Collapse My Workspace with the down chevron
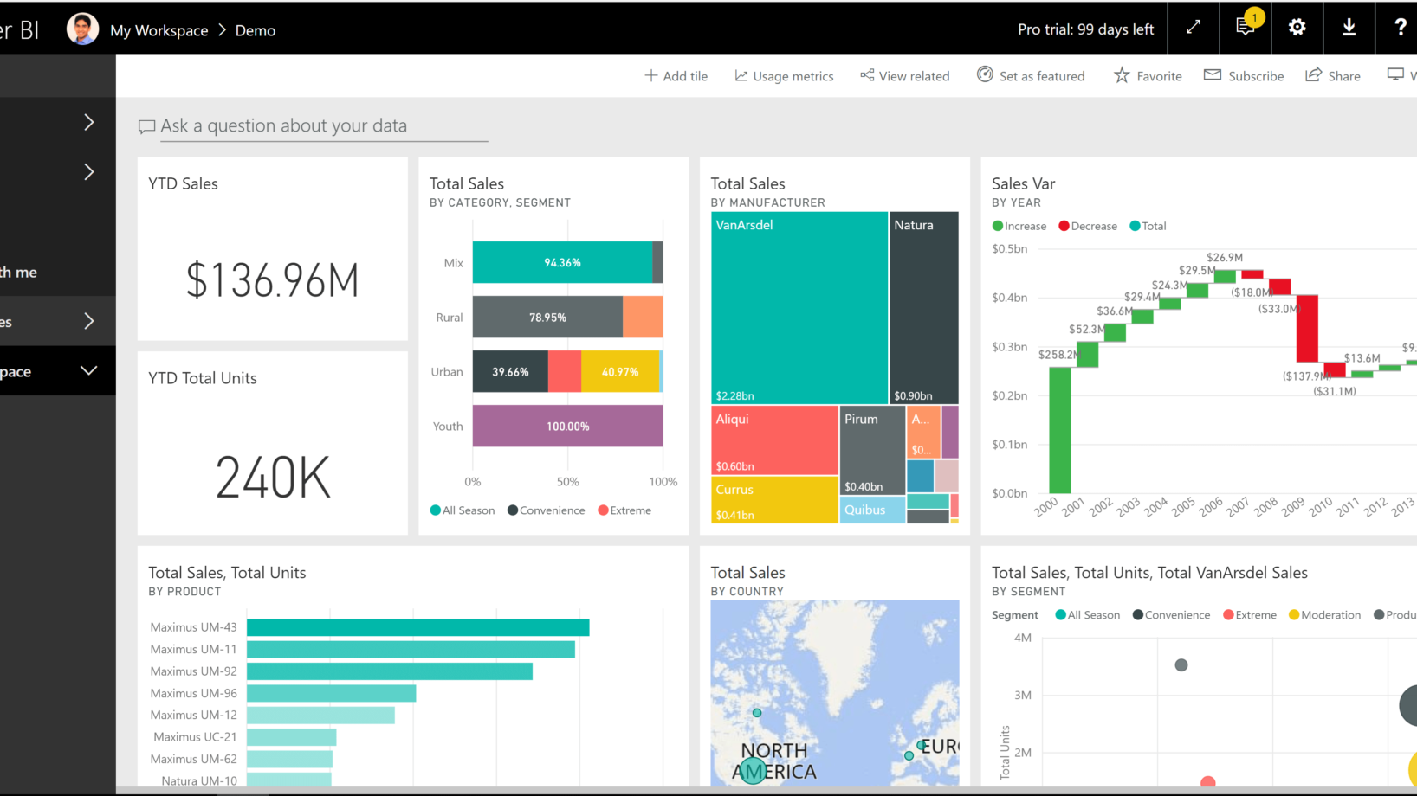The height and width of the screenshot is (796, 1417). [89, 370]
